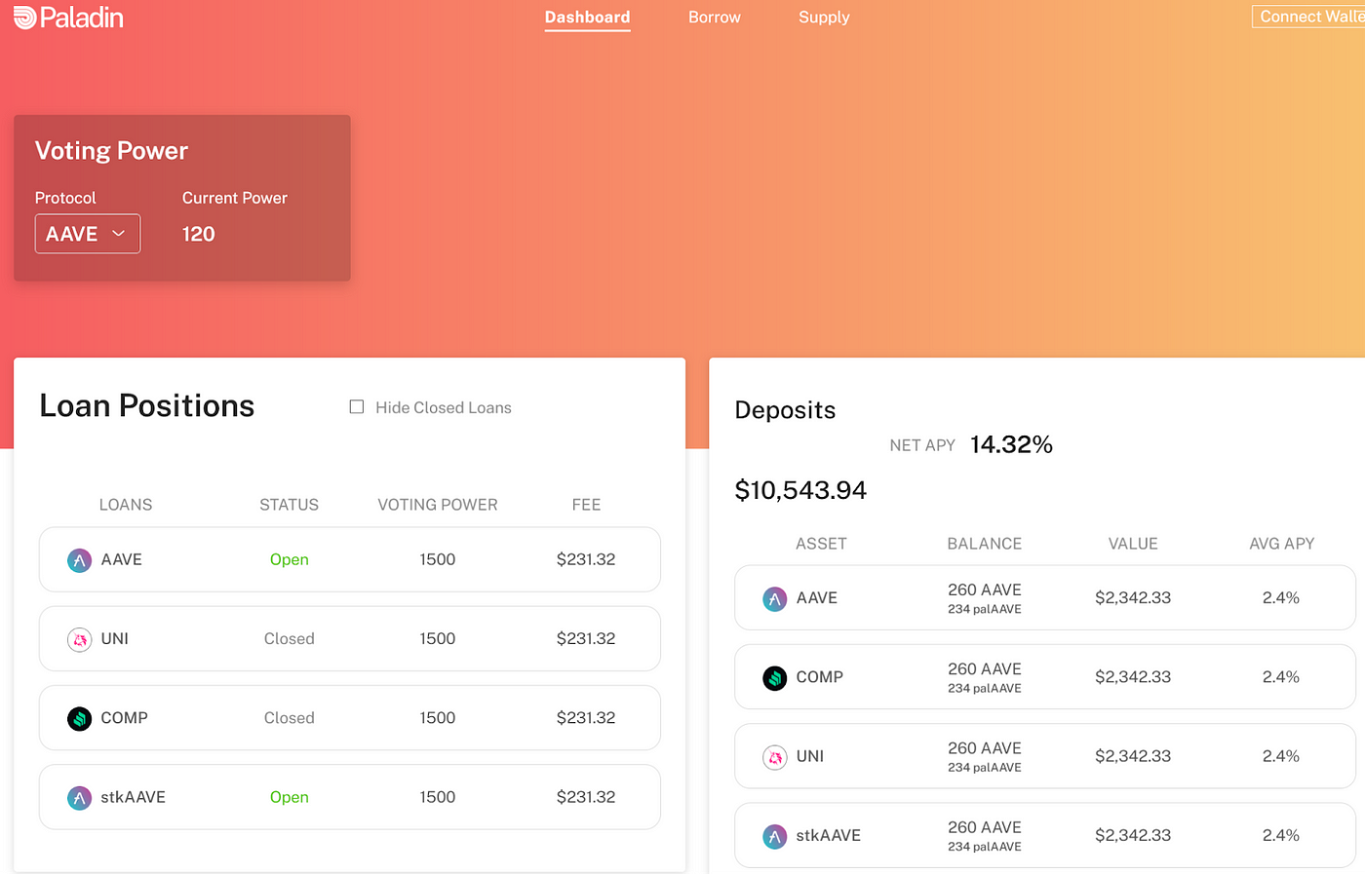This screenshot has width=1365, height=874.
Task: Click the STATUS column header
Action: [290, 505]
